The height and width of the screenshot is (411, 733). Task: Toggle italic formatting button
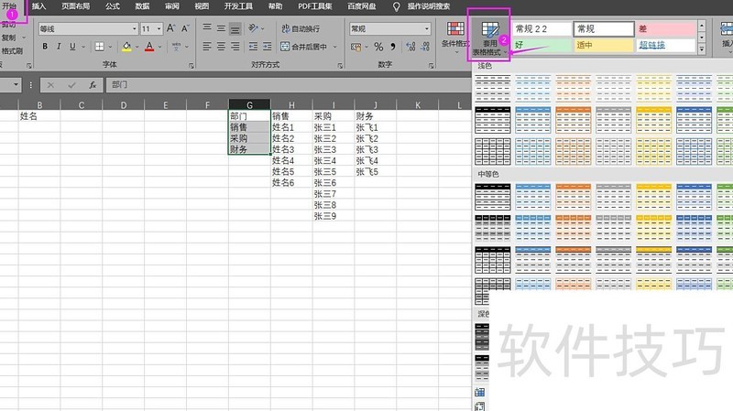(x=60, y=47)
